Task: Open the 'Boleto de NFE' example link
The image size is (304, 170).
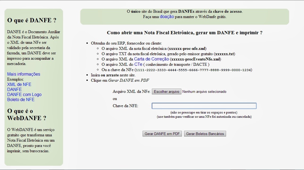Action: [21, 99]
